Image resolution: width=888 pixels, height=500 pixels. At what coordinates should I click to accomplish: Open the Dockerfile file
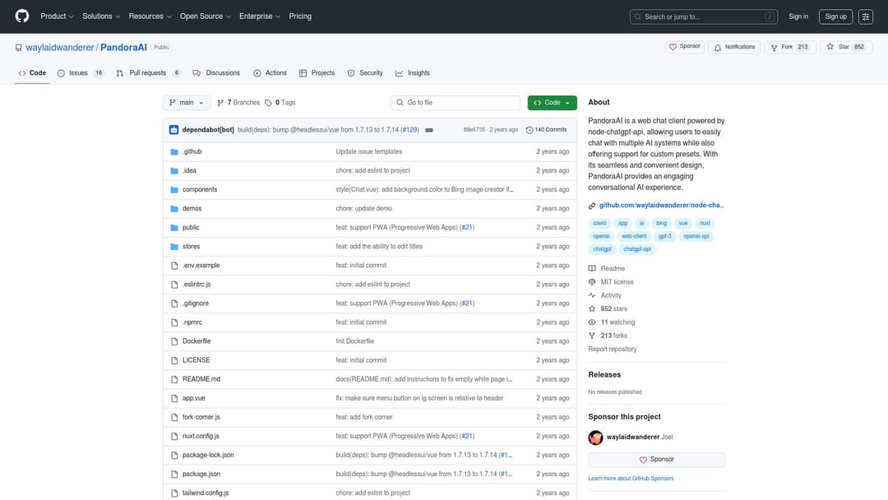197,341
